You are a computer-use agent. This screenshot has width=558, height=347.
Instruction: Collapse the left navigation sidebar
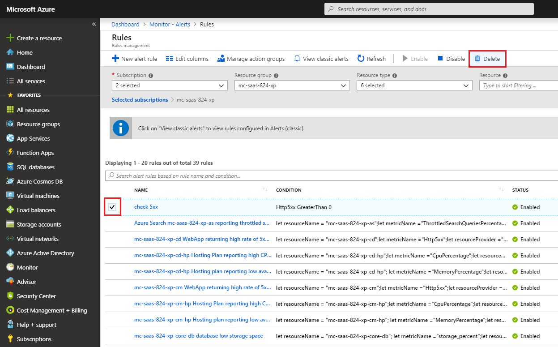[94, 24]
